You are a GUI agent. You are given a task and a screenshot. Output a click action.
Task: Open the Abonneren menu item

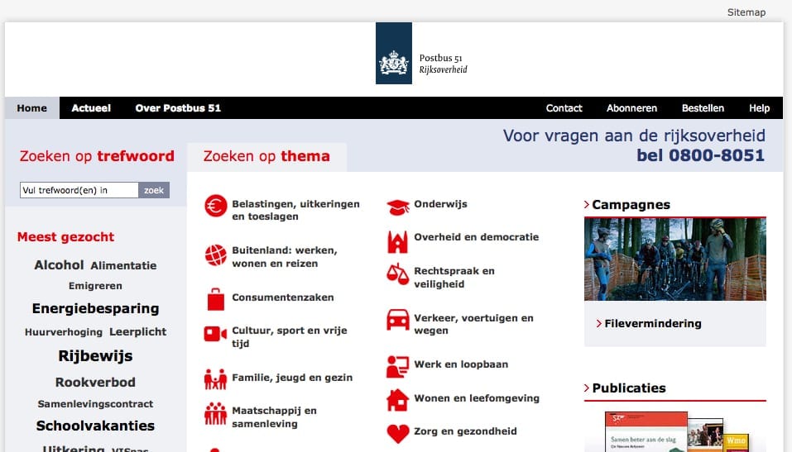[632, 108]
